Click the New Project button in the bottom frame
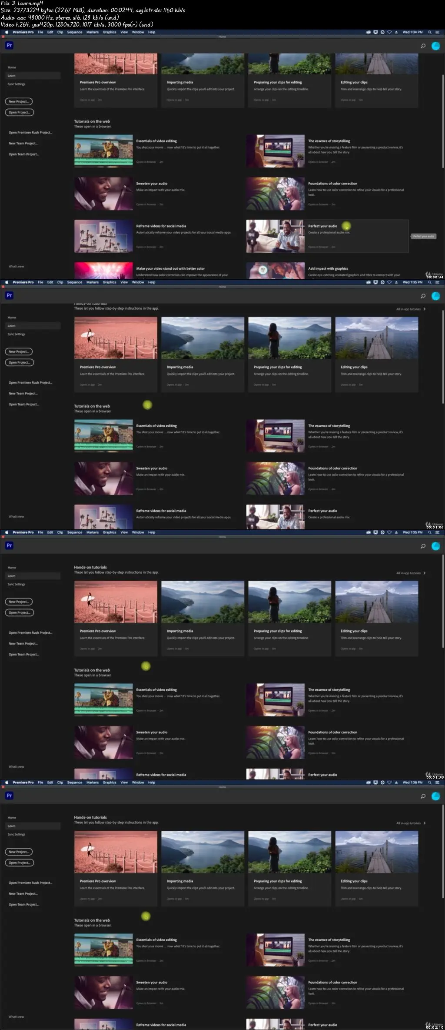The height and width of the screenshot is (1030, 445). [x=19, y=852]
